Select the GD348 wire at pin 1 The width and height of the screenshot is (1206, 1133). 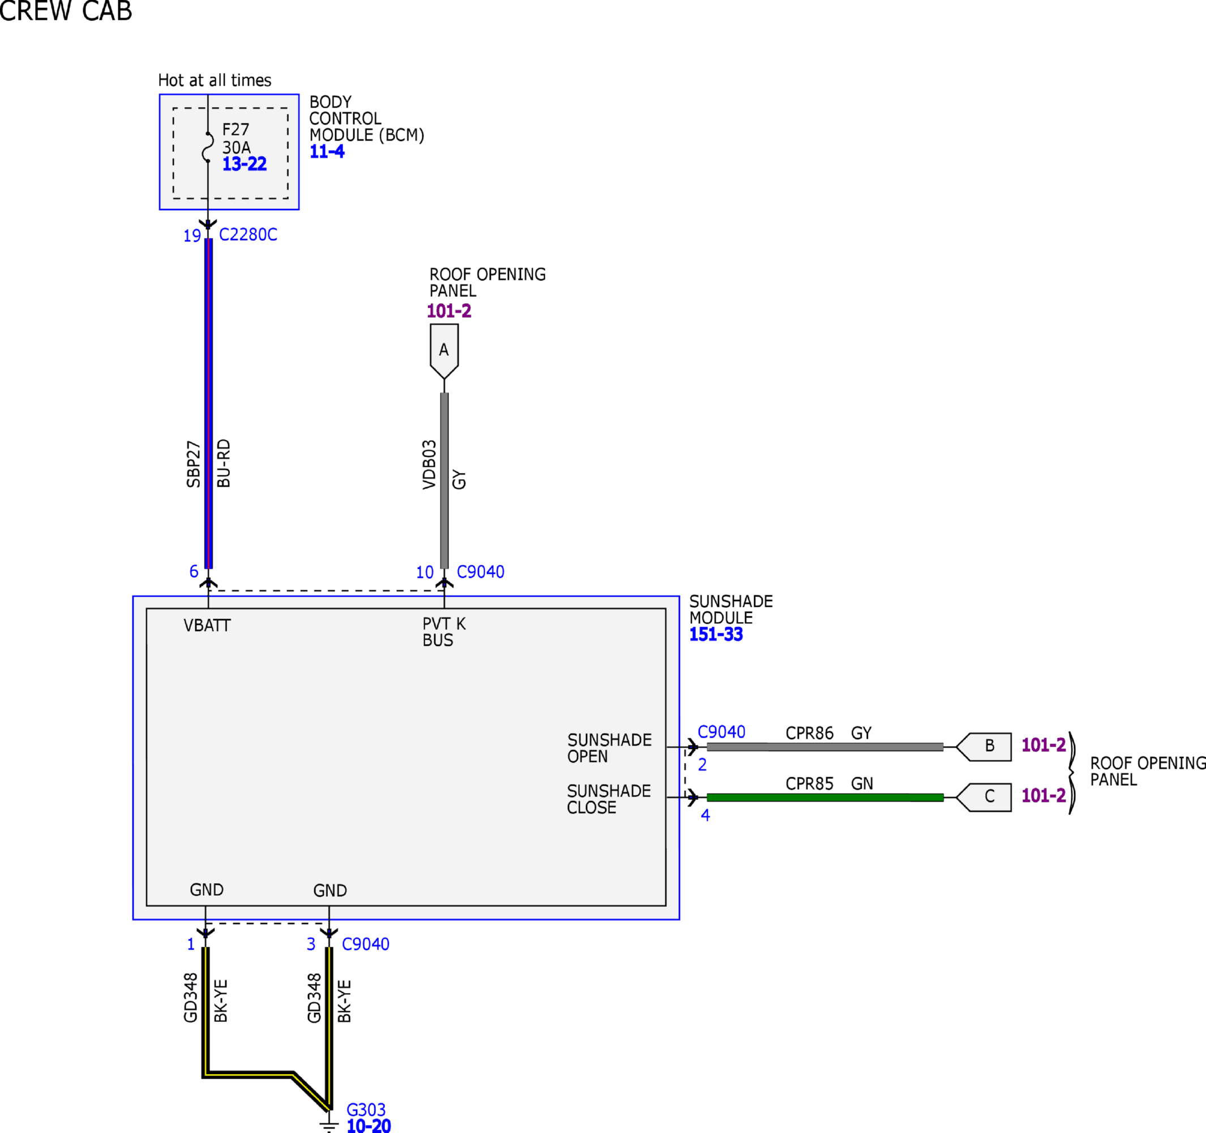206,1013
